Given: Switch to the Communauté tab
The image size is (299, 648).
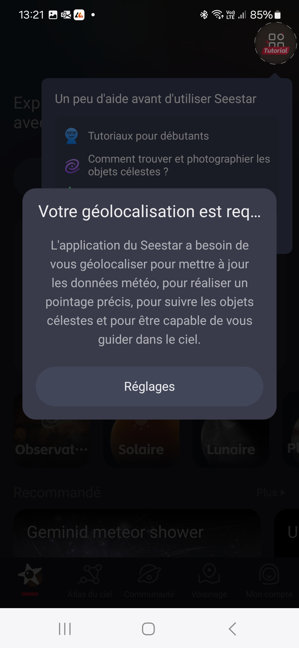Looking at the screenshot, I should [149, 580].
